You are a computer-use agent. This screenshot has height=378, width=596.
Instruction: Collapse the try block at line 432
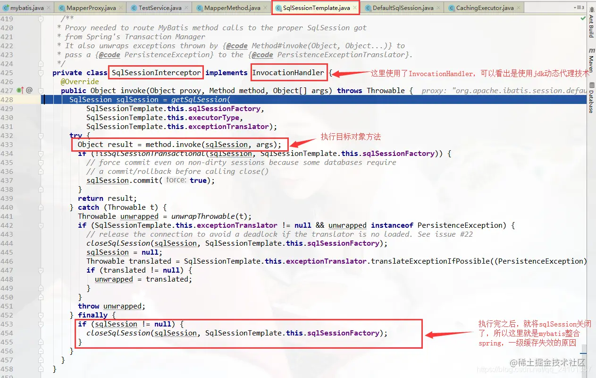pyautogui.click(x=41, y=136)
